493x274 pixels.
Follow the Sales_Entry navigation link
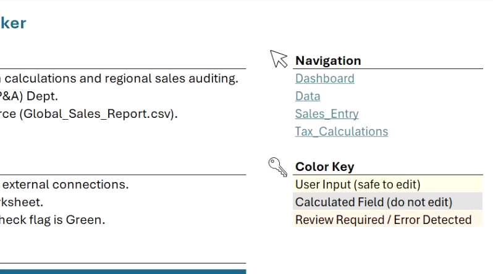pos(327,114)
